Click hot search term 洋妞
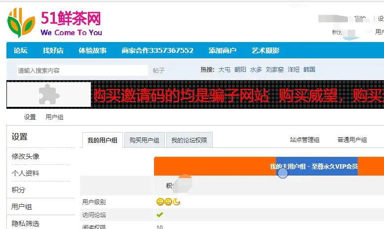This screenshot has width=384, height=229. (x=293, y=70)
